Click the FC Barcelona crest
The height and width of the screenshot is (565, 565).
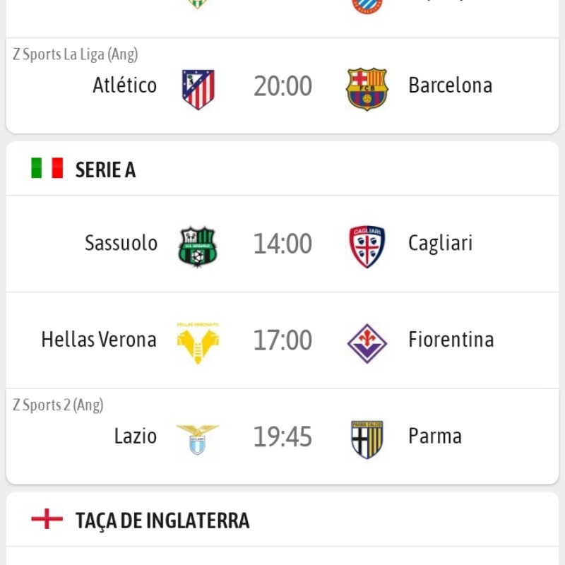pyautogui.click(x=367, y=89)
